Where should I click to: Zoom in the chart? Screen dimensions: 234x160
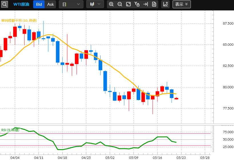pos(111,4)
